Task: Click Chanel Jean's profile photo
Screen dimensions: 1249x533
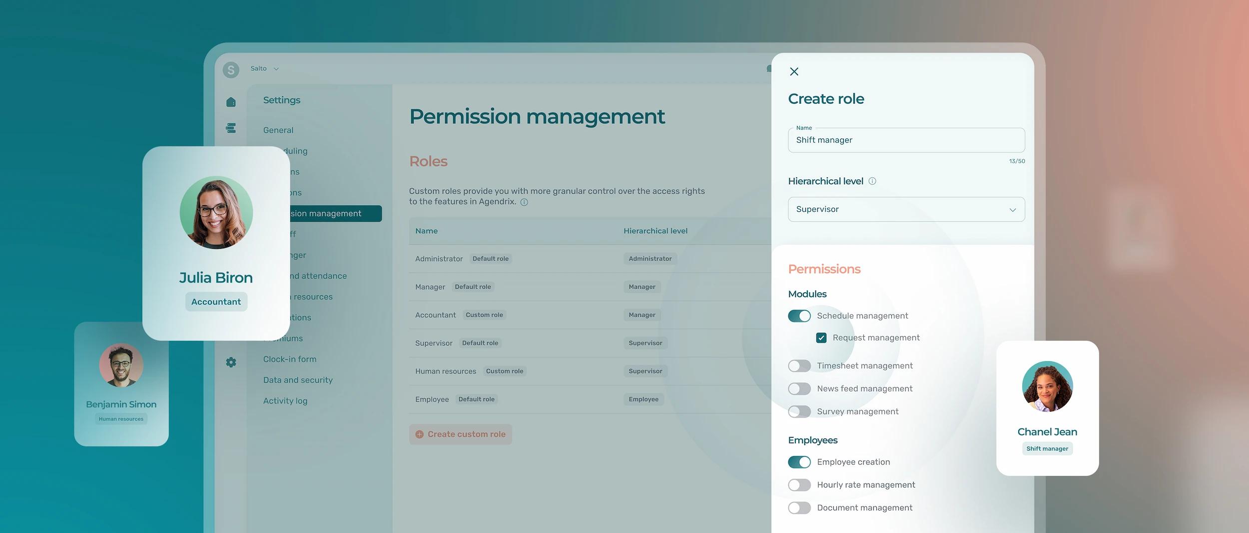Action: coord(1047,386)
